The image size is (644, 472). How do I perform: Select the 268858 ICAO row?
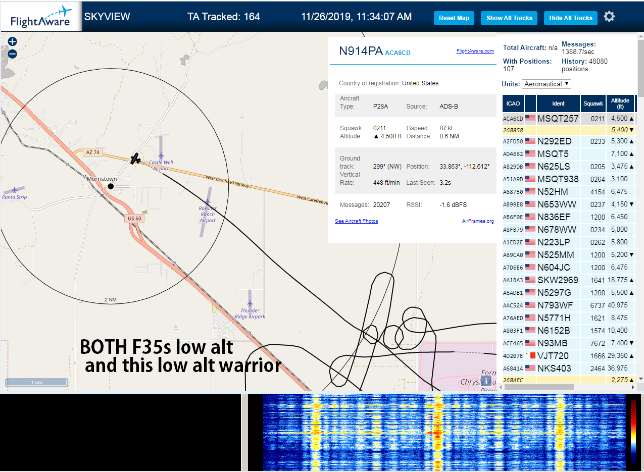click(x=568, y=130)
